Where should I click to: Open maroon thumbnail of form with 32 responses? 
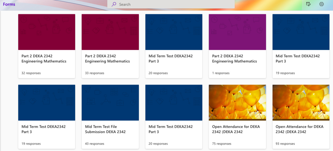(47, 32)
